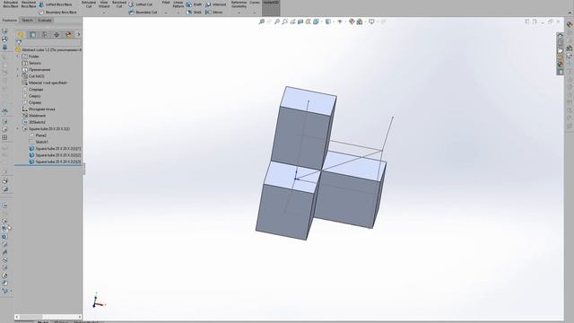574x323 pixels.
Task: Collapse the Square tube 20 X 20 X 2(2) feature
Action: 18,129
